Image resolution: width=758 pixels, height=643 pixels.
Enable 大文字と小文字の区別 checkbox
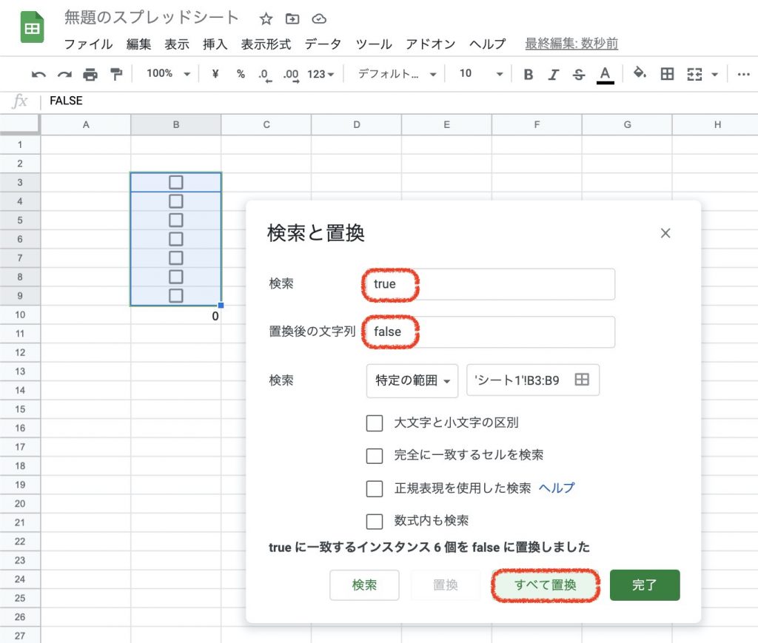(375, 423)
